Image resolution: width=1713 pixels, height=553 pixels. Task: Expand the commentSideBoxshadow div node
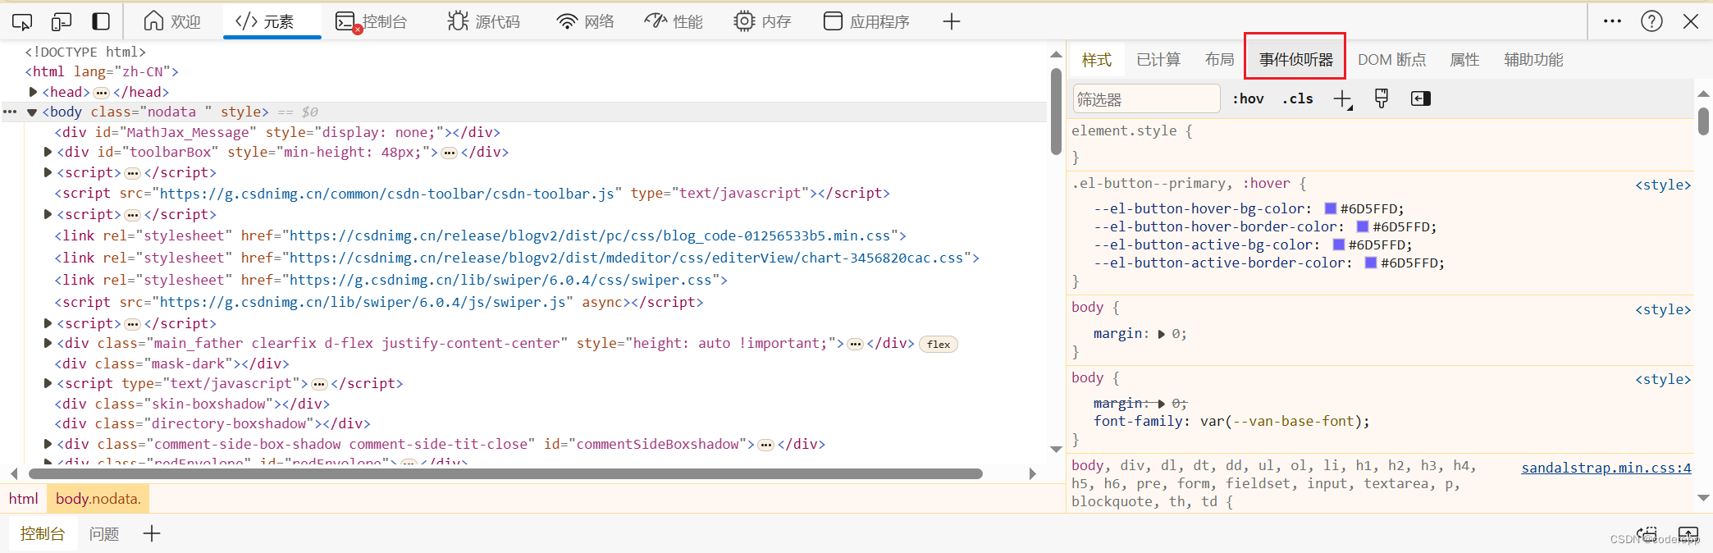tap(48, 444)
